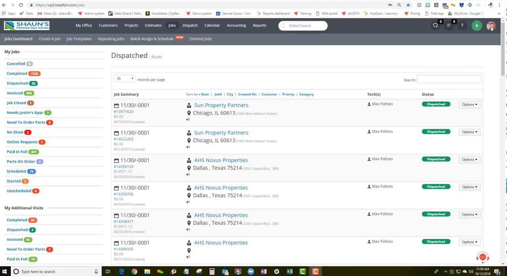Open the Dispatch menu in top navigation
Screen dimensions: 507x276
[190, 25]
